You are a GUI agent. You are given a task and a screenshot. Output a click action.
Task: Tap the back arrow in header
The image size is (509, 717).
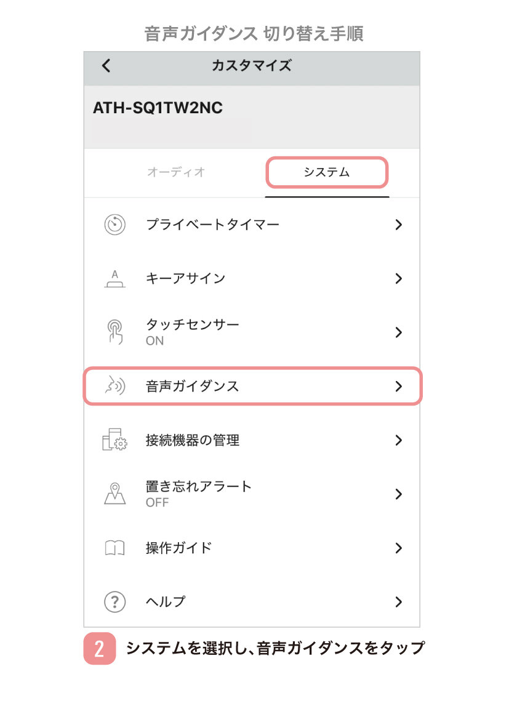(106, 66)
